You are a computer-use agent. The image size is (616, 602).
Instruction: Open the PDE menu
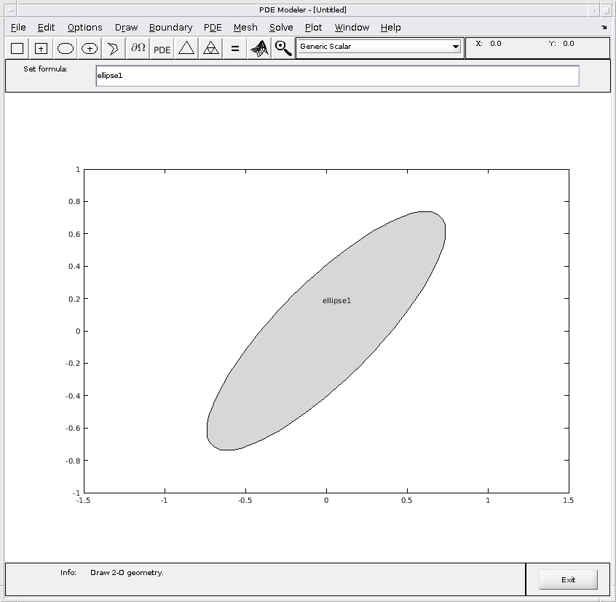point(213,28)
